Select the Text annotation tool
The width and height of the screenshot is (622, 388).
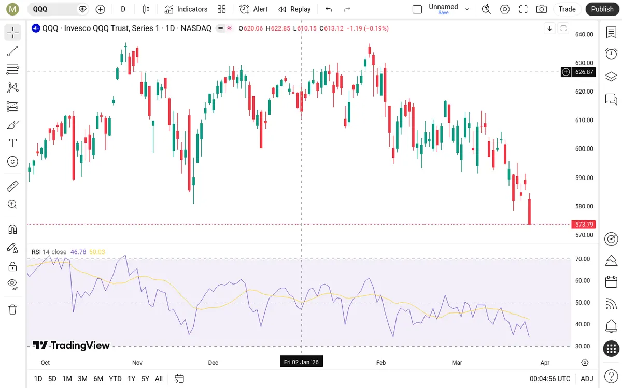click(13, 143)
